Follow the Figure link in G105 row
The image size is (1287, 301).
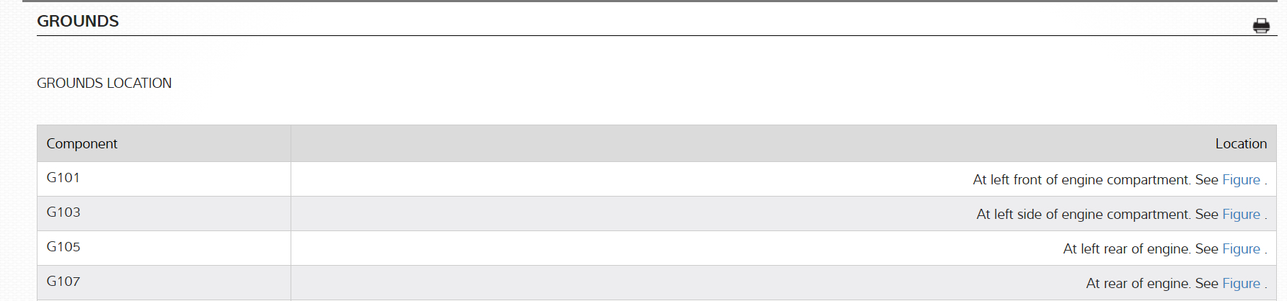tap(1241, 249)
